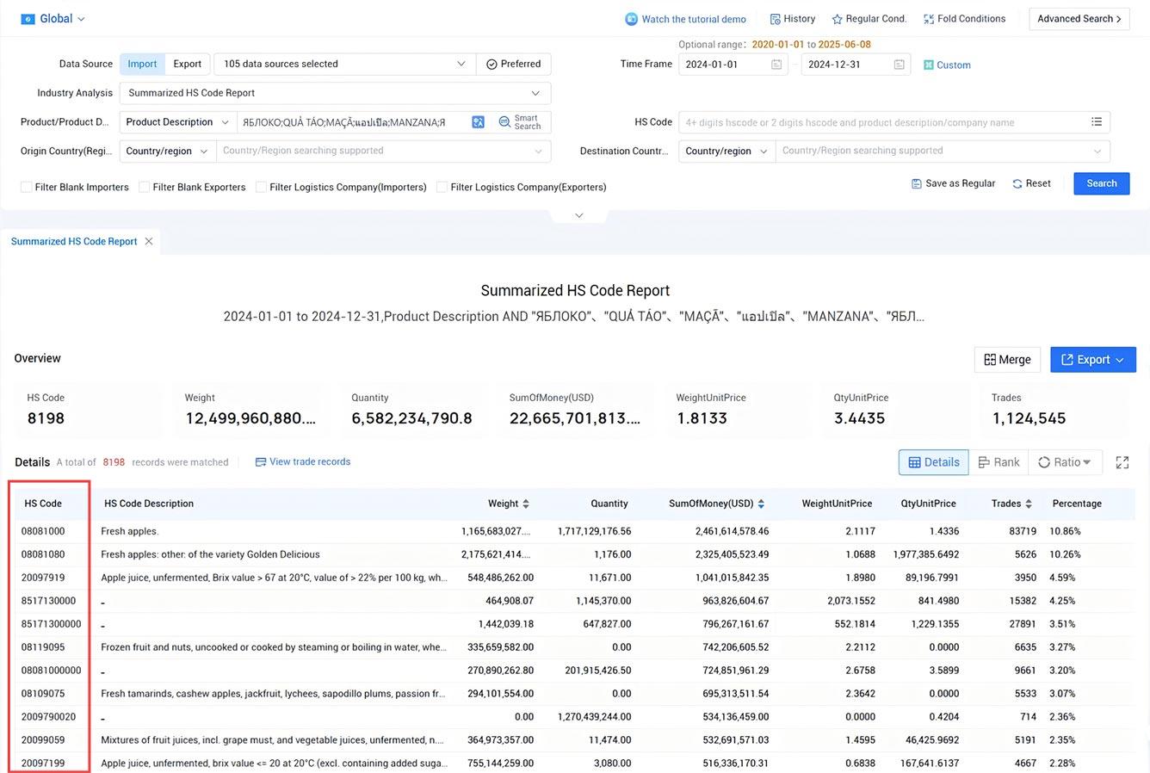Enable Filter Blank Exporters checkbox
The width and height of the screenshot is (1150, 773).
coord(145,187)
